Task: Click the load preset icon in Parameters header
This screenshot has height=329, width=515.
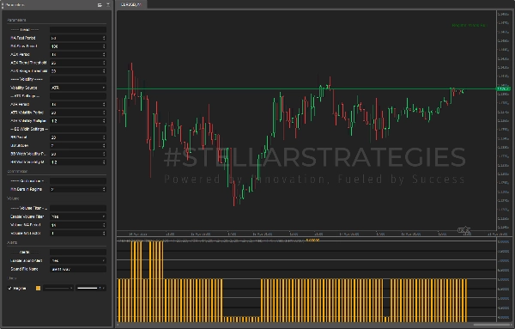Action: tap(100, 5)
